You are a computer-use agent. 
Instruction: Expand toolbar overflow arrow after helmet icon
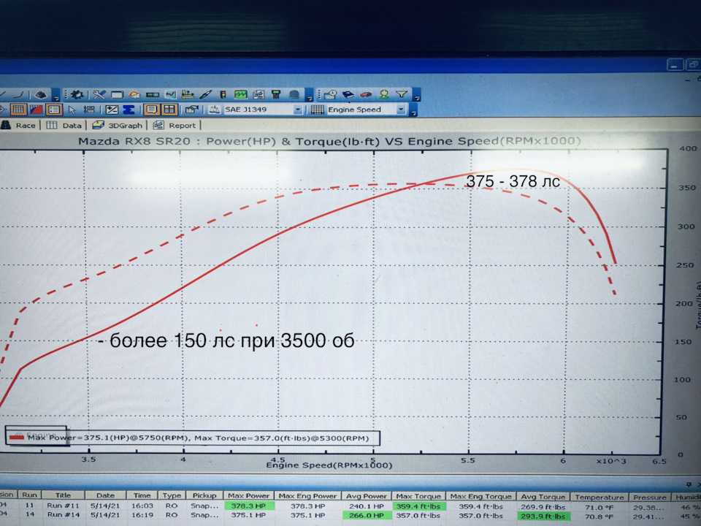[310, 95]
